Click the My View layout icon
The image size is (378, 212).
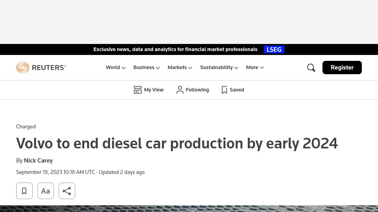(138, 90)
